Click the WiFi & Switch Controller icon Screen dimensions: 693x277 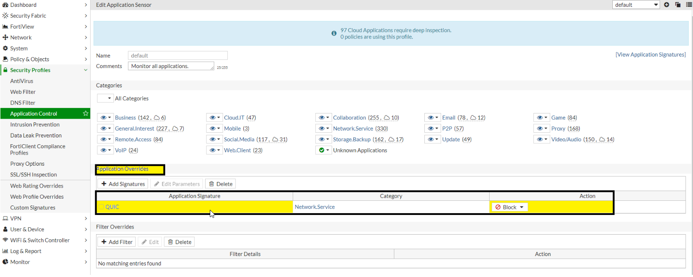[5, 240]
